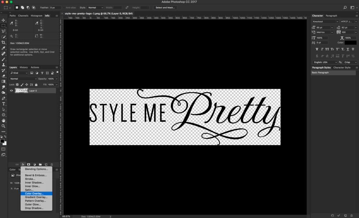
Task: Toggle All Caps text formatting
Action: click(327, 50)
